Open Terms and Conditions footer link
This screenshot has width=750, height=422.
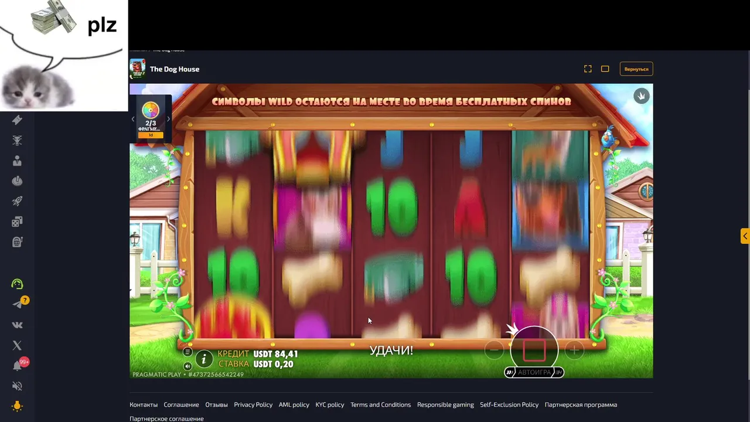(380, 404)
